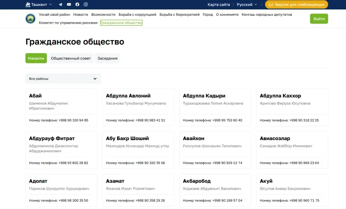Click phone number +998 90 960 71 75
The width and height of the screenshot is (346, 209).
(x=304, y=200)
